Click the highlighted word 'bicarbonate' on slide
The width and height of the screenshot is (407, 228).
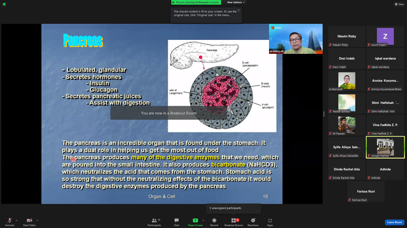pos(228,165)
